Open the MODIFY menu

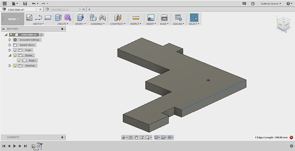pos(80,24)
